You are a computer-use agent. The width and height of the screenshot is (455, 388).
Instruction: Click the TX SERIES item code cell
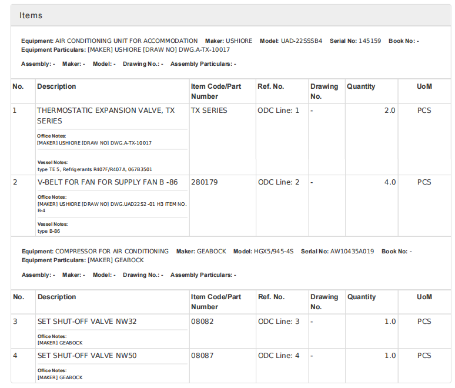(209, 110)
